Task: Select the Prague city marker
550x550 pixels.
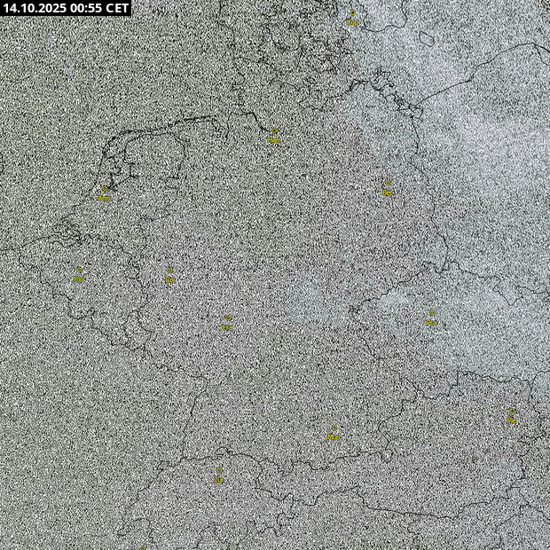Action: click(x=431, y=314)
